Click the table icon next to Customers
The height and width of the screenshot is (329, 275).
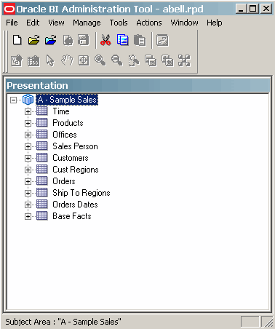tap(42, 158)
